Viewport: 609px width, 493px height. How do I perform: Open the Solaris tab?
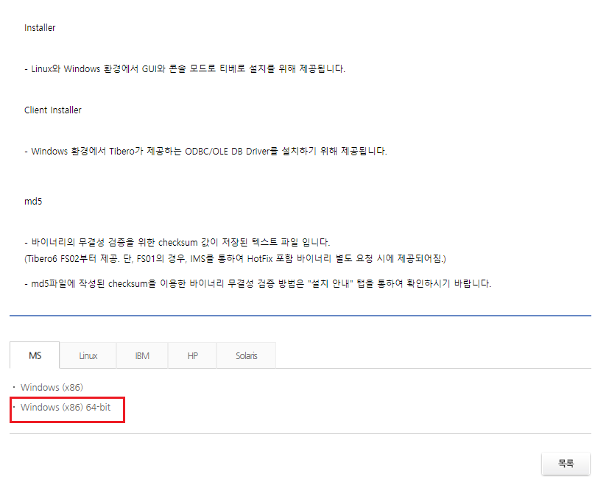click(x=246, y=355)
